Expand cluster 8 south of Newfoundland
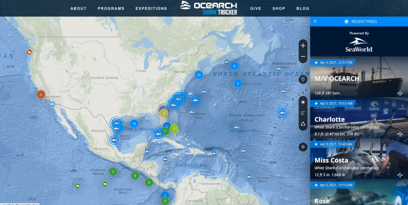The width and height of the screenshot is (408, 205). click(x=234, y=66)
